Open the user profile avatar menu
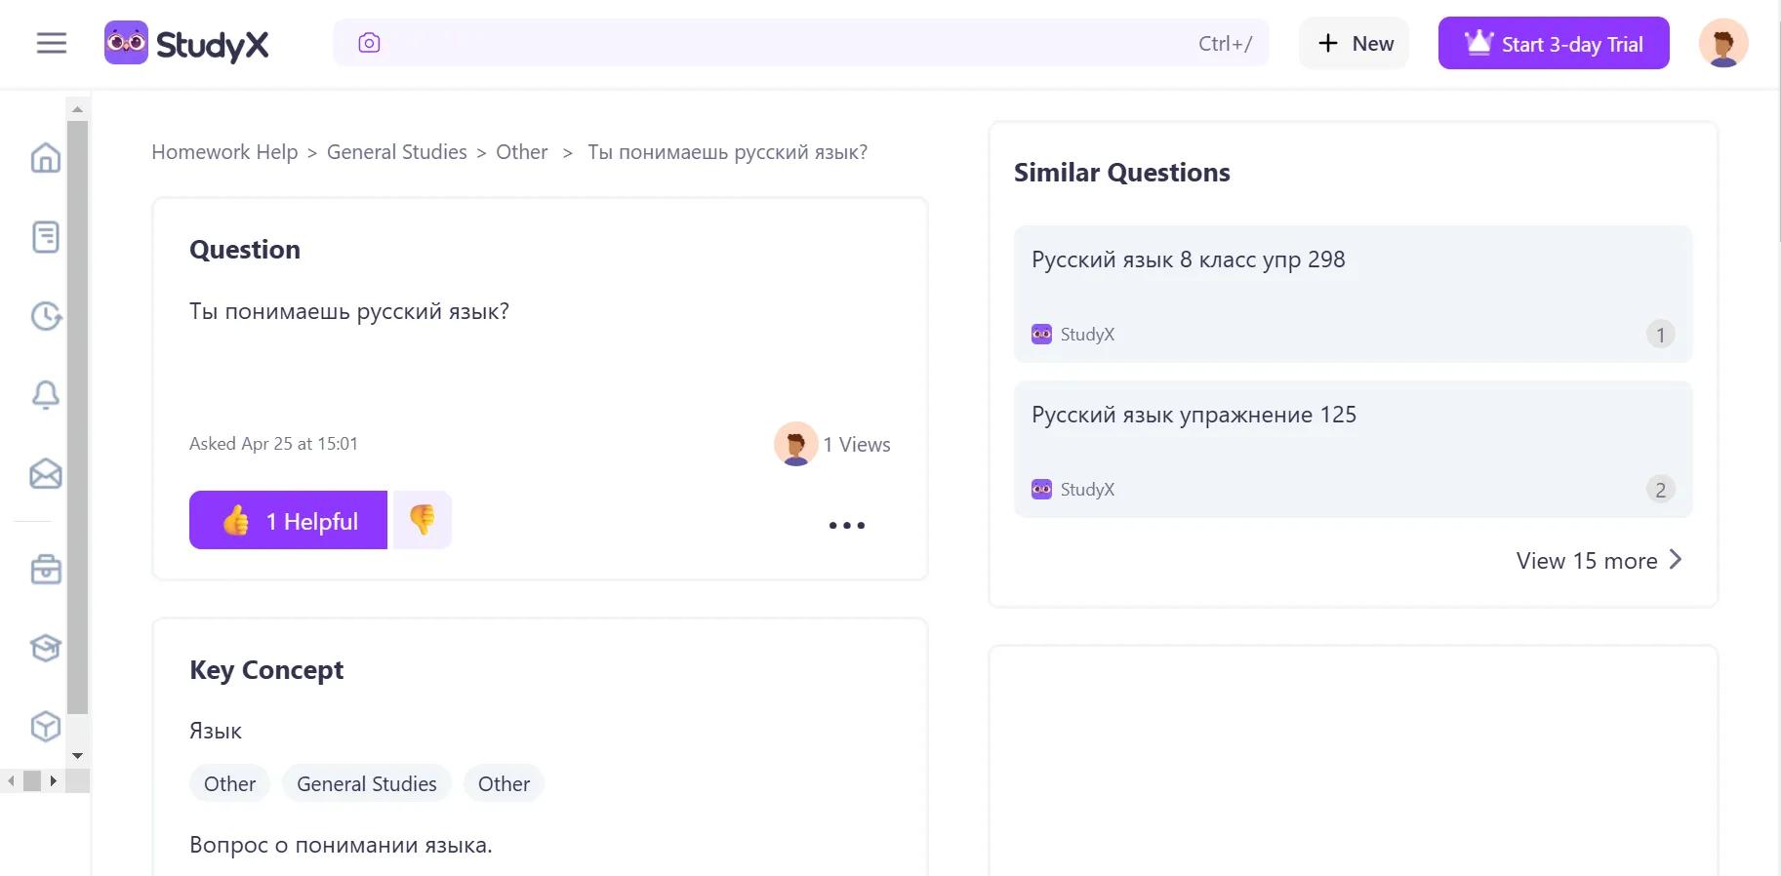 (1722, 43)
